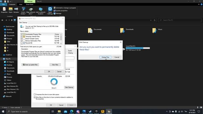Click Disk Cleanup button in Properties window
Viewport: 203px width, 114px height.
69,87
